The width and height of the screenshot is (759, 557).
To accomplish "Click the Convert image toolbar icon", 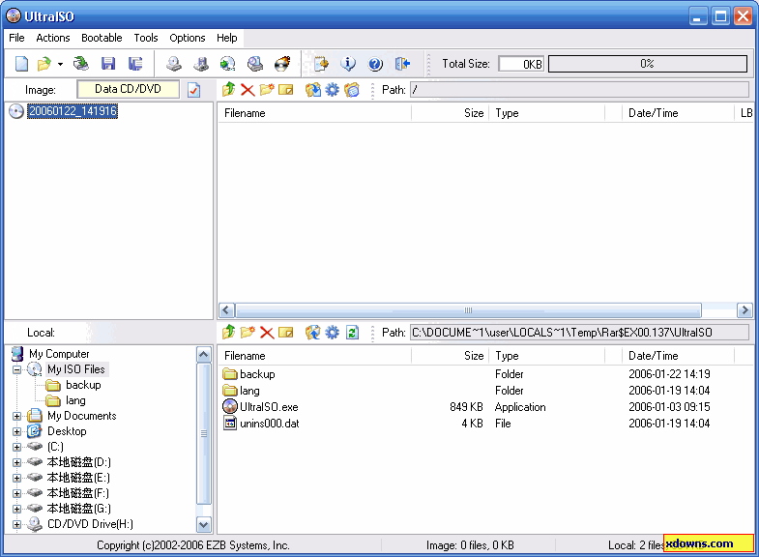I will coord(227,64).
